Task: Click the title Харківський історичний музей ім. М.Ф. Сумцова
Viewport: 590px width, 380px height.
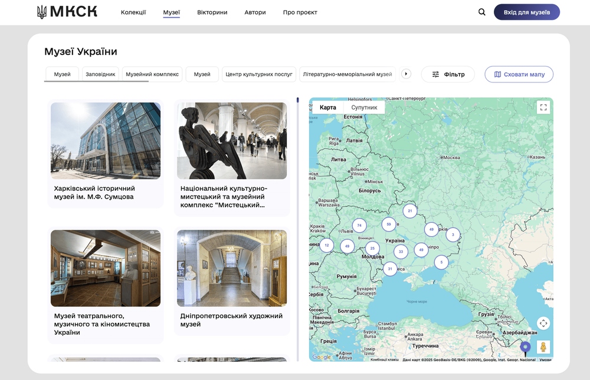Action: (x=94, y=193)
